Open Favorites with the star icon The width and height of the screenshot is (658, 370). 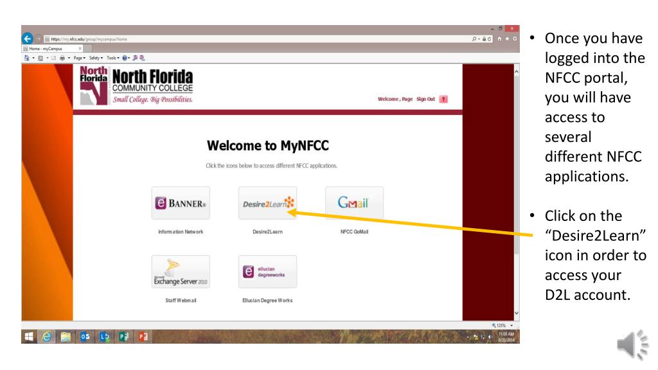pyautogui.click(x=507, y=39)
